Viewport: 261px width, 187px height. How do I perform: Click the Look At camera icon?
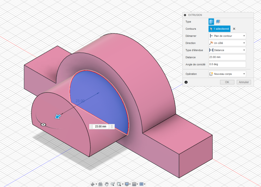click(100, 184)
